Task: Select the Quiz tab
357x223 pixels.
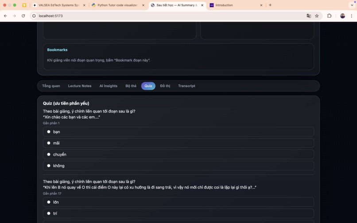Action: point(148,86)
